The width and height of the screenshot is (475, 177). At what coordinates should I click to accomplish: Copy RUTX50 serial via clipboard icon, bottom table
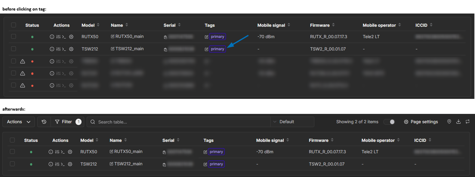pyautogui.click(x=164, y=152)
